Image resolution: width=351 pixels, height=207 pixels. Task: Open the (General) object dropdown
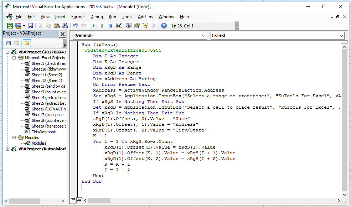point(203,36)
